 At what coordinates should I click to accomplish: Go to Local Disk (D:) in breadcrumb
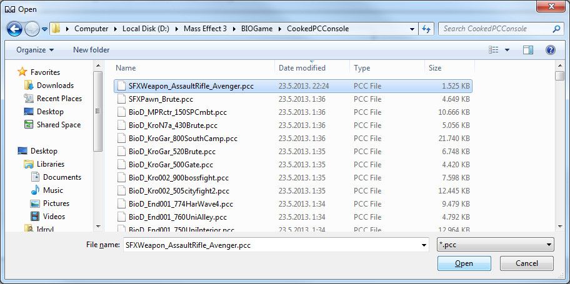[x=146, y=29]
